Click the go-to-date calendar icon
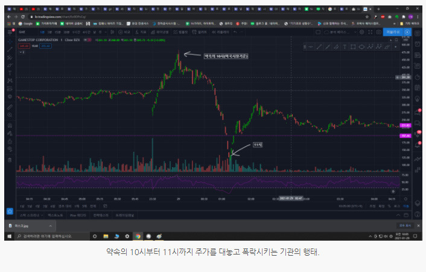Image resolution: width=426 pixels, height=272 pixels. coord(105,206)
